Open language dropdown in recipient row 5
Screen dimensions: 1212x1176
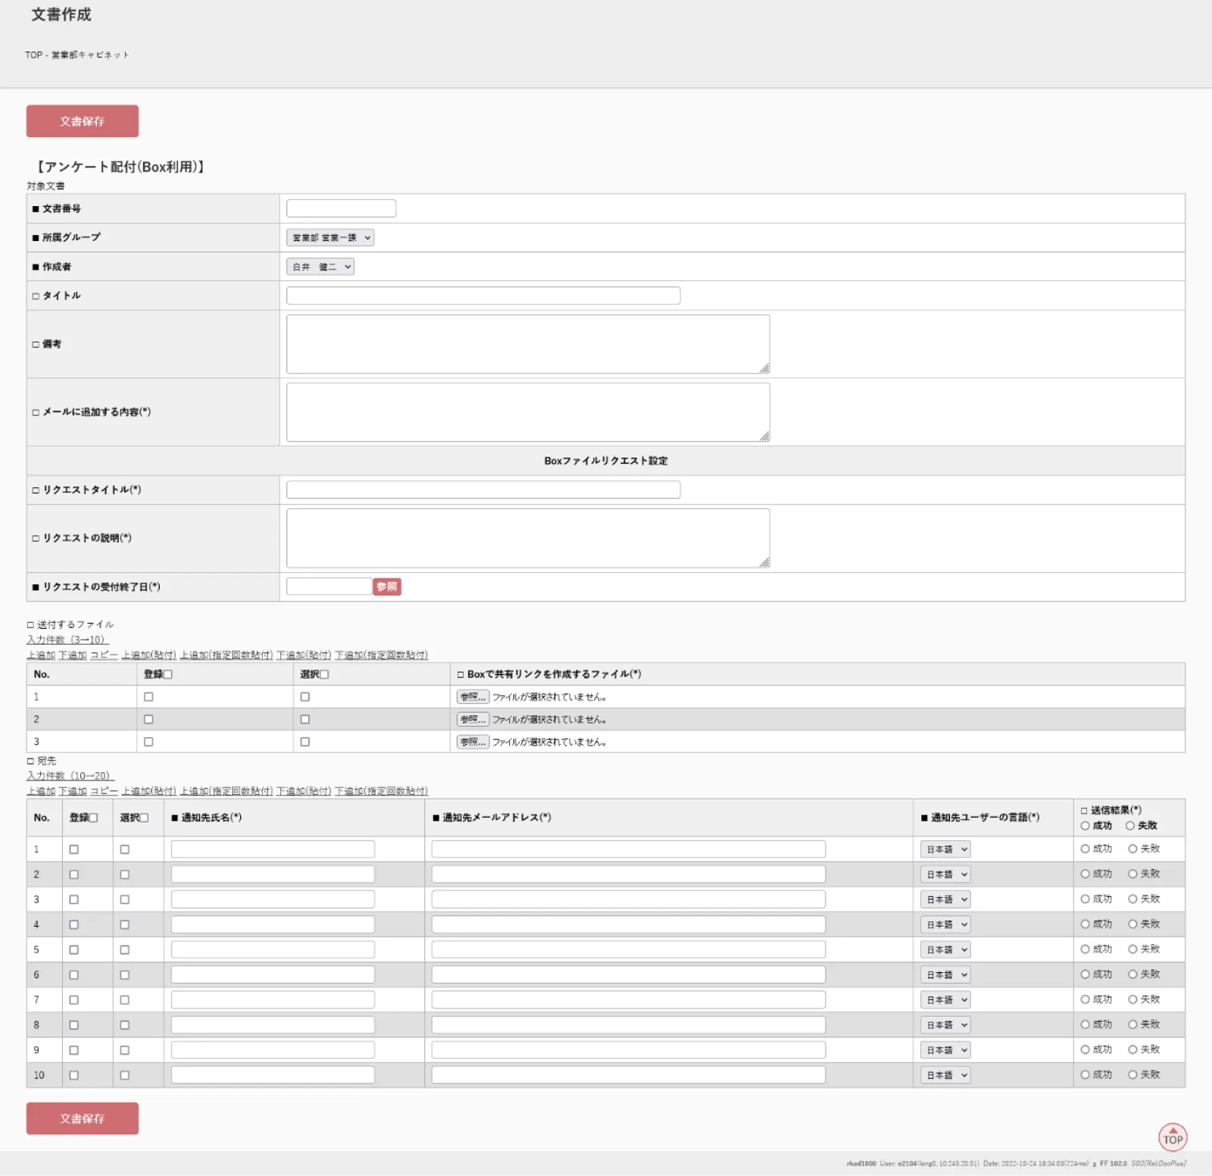coord(945,949)
